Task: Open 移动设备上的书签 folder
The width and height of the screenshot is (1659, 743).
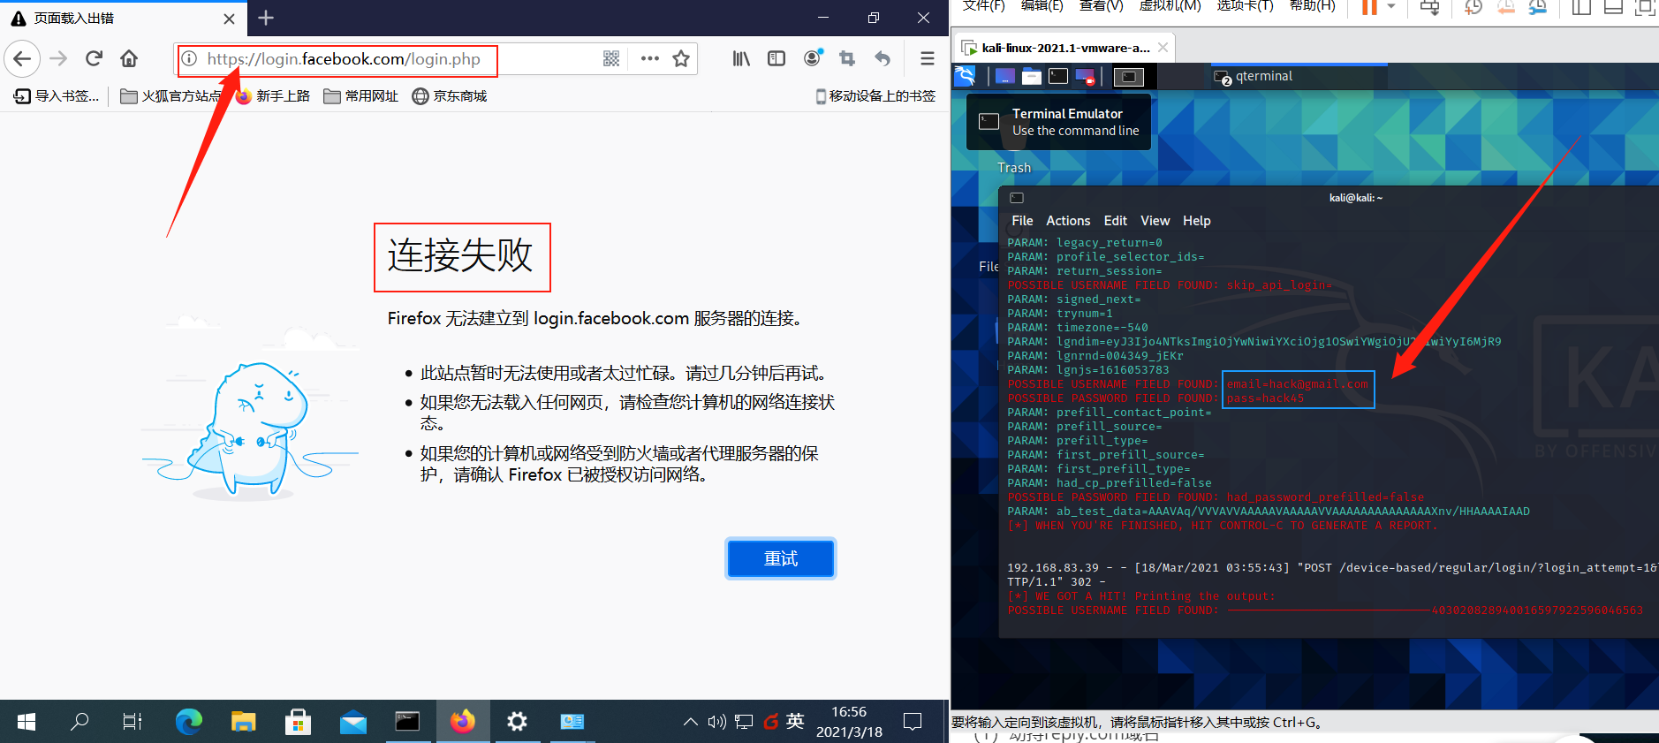Action: (x=875, y=96)
